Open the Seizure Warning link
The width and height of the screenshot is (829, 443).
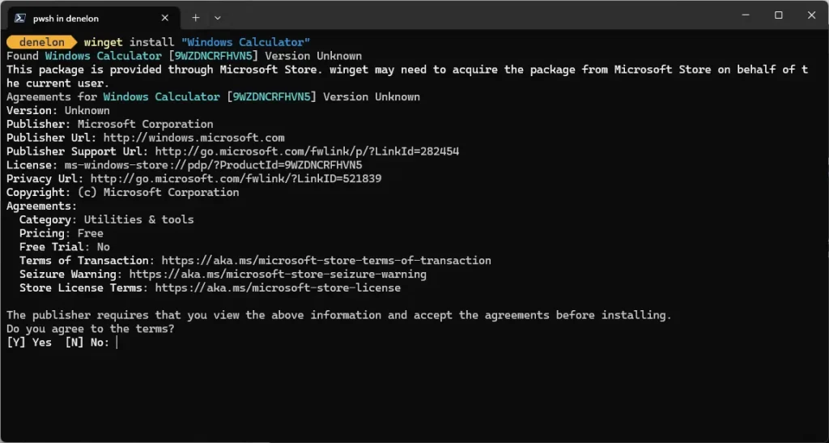click(x=278, y=275)
